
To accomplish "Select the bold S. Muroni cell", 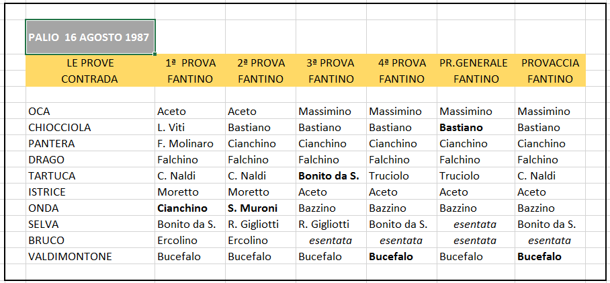I will tap(261, 208).
